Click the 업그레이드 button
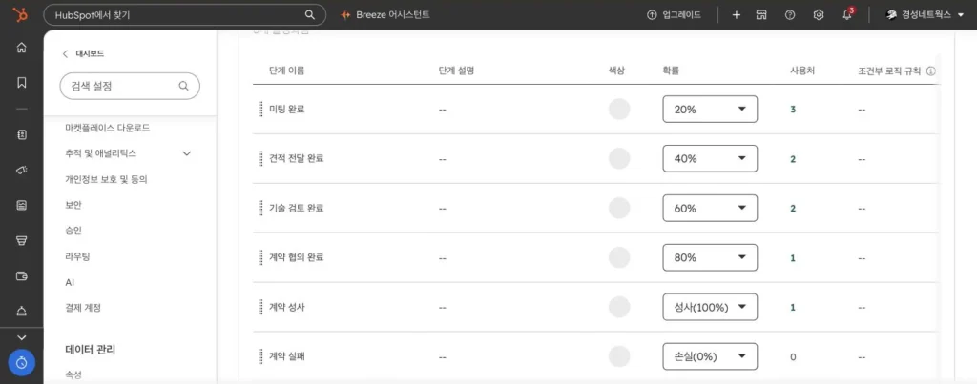Screen dimensions: 977x384 pyautogui.click(x=675, y=15)
